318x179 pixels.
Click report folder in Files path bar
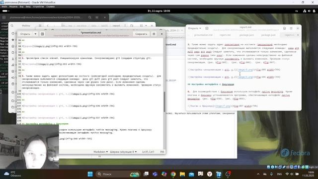116,25
